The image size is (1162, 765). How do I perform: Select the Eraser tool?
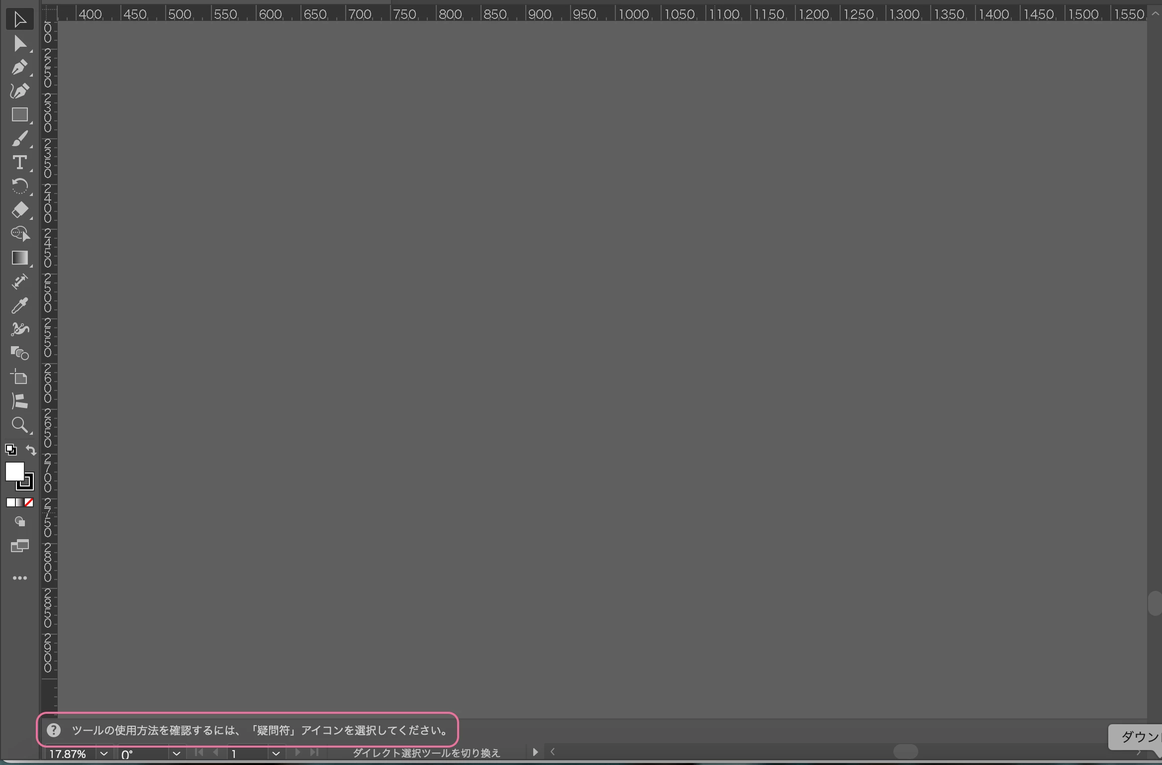pos(20,210)
